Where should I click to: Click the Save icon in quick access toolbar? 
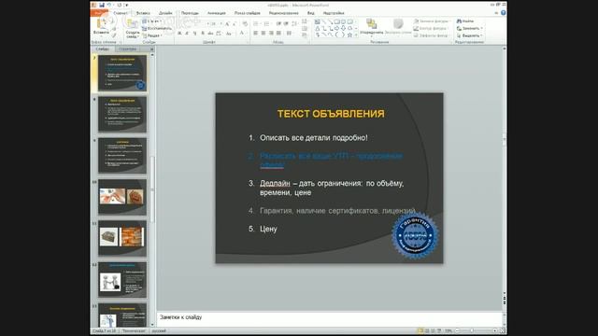pyautogui.click(x=102, y=5)
